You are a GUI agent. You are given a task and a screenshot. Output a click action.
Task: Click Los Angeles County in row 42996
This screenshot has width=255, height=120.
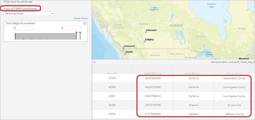234,87
